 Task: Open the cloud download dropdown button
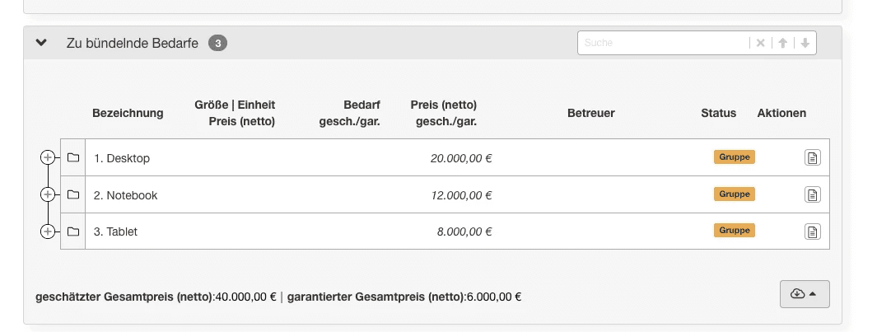804,294
